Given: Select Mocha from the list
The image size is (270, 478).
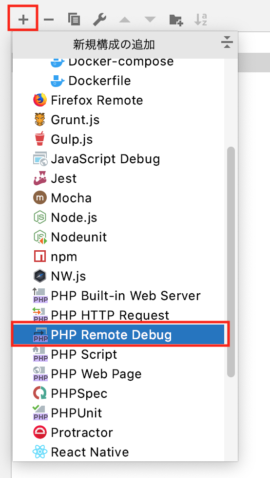Looking at the screenshot, I should coord(118,198).
